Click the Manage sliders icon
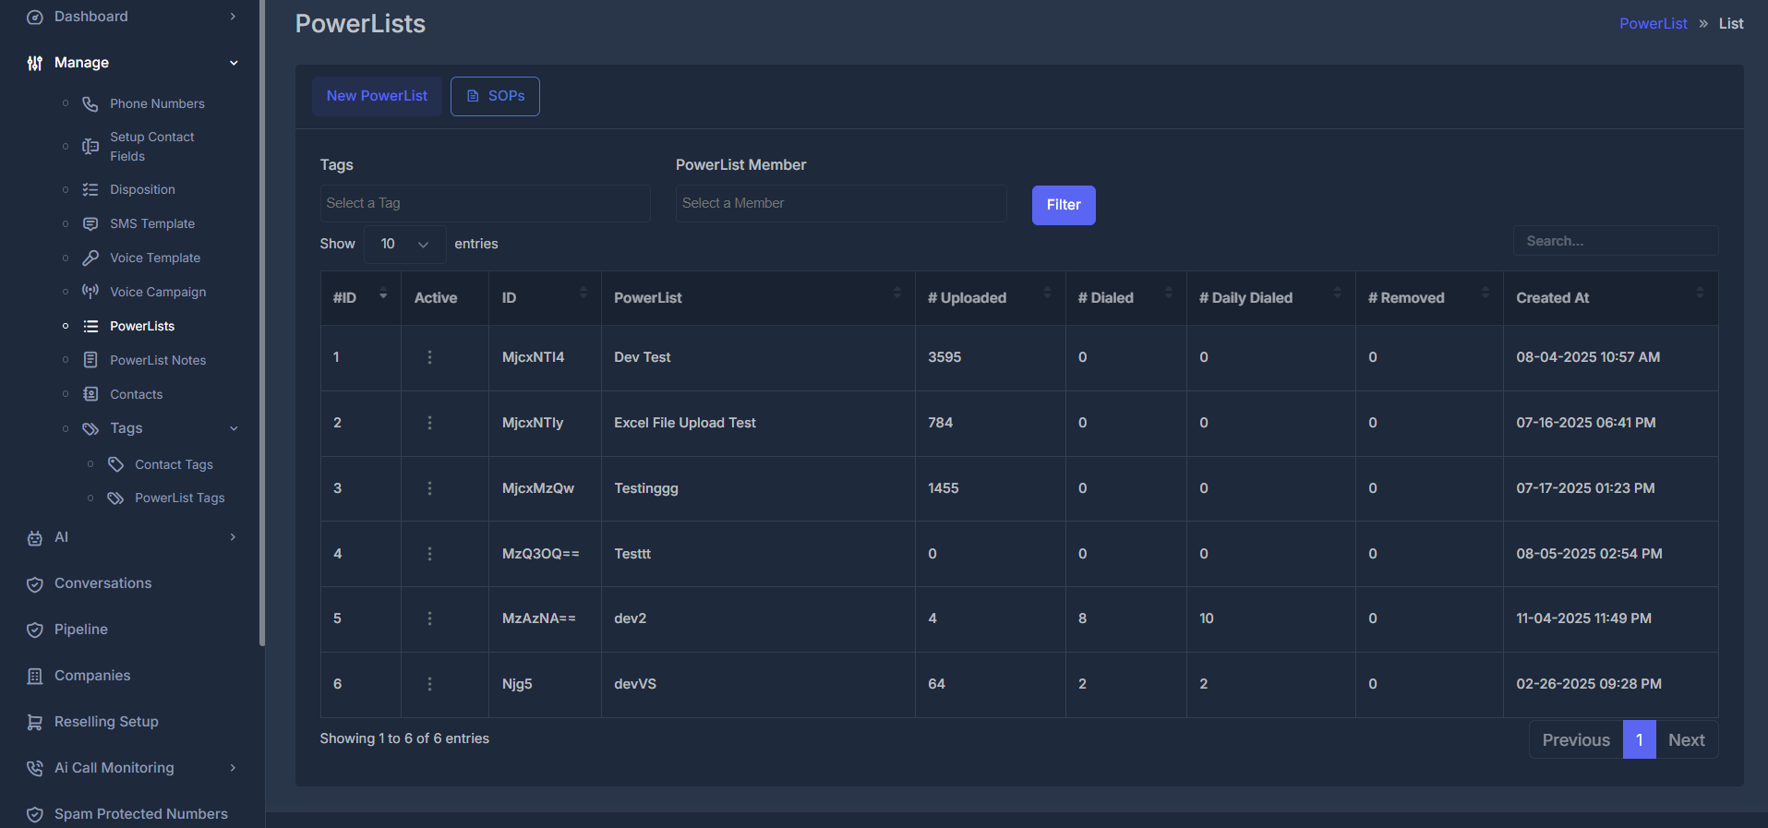The image size is (1768, 828). (x=35, y=63)
